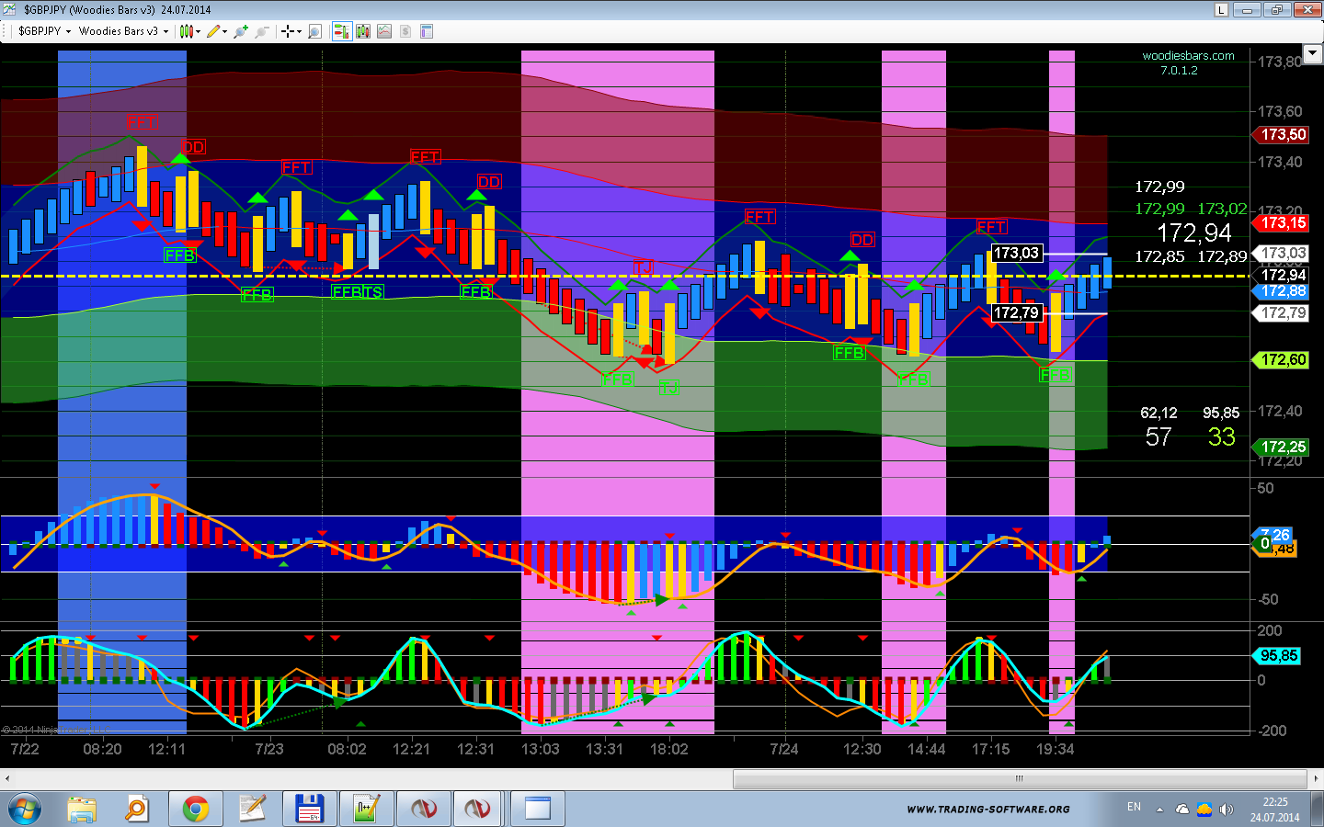Viewport: 1324px width, 827px height.
Task: Toggle the Chart Trader button
Action: [x=341, y=31]
